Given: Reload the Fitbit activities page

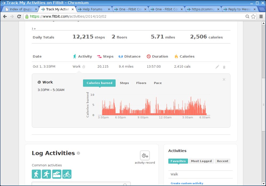Looking at the screenshot, I should 19,16.
